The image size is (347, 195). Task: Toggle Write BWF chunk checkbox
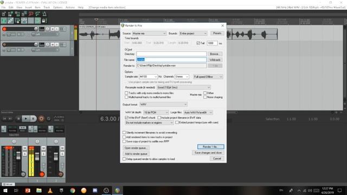126,118
